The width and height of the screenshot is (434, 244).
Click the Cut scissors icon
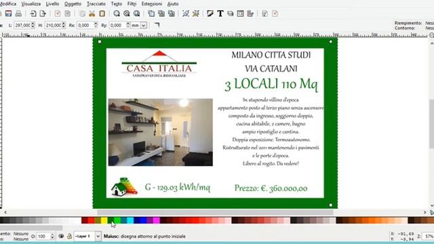click(92, 14)
